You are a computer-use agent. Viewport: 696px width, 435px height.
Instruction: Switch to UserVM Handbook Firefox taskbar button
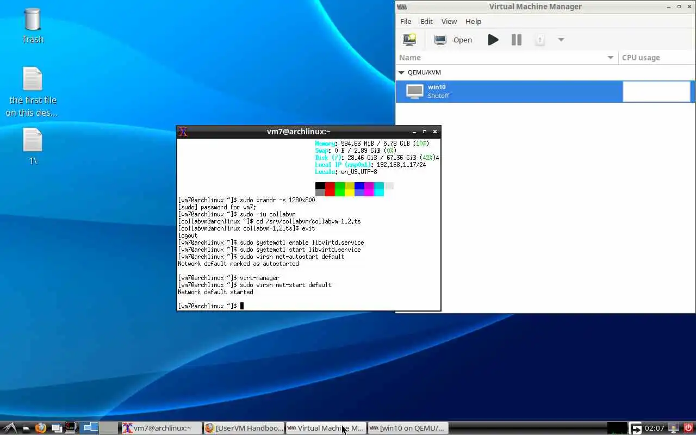coord(244,428)
